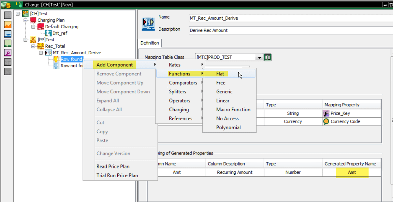Click the Description input field
The width and height of the screenshot is (393, 202).
[291, 31]
